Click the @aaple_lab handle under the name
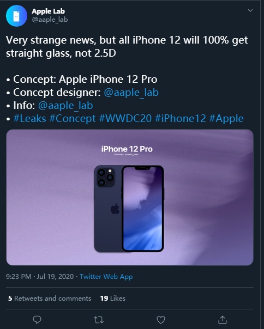 50,20
